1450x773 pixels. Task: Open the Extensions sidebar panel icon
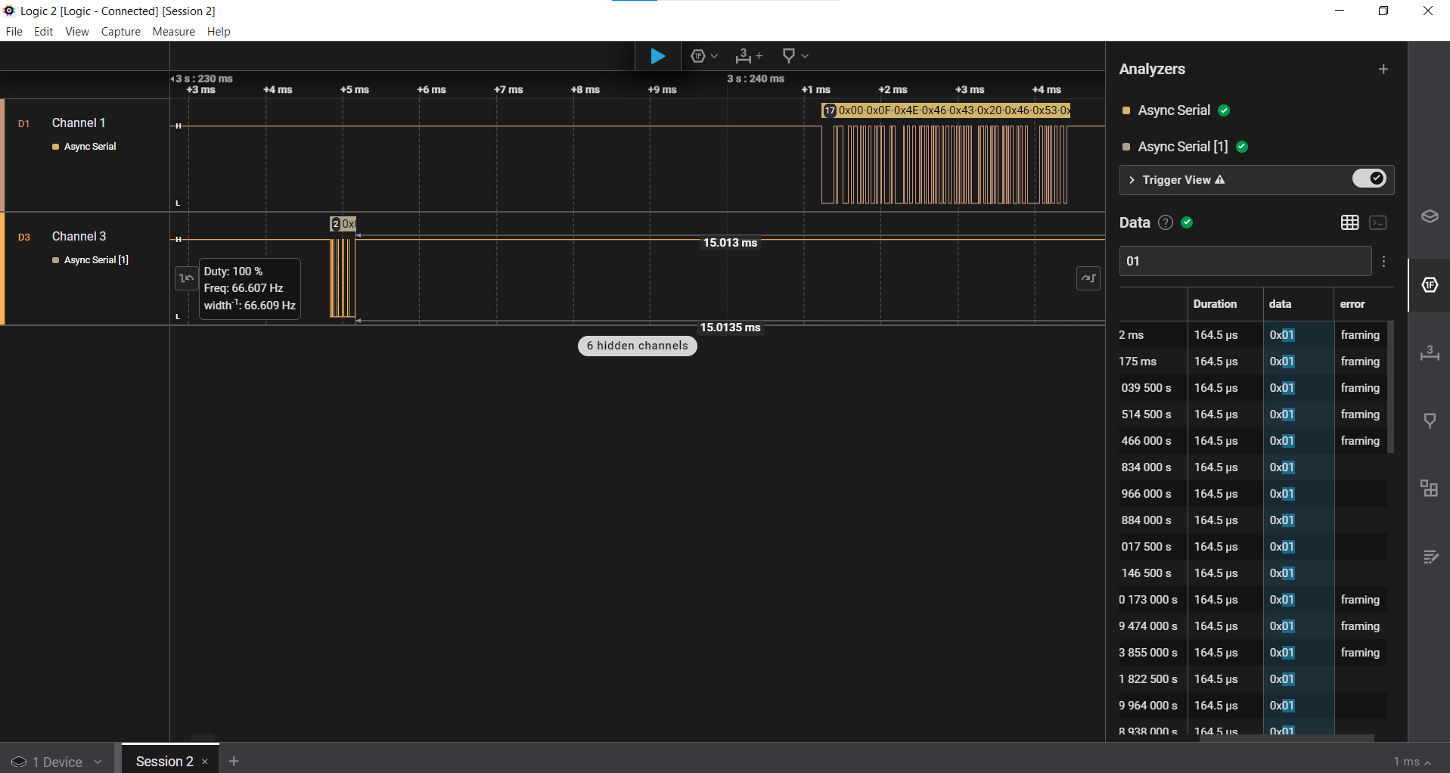point(1430,489)
